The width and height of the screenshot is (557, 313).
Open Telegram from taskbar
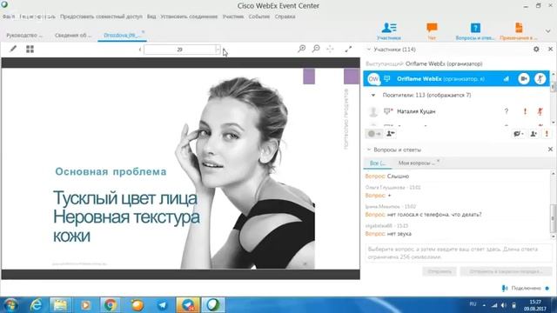[x=163, y=305]
